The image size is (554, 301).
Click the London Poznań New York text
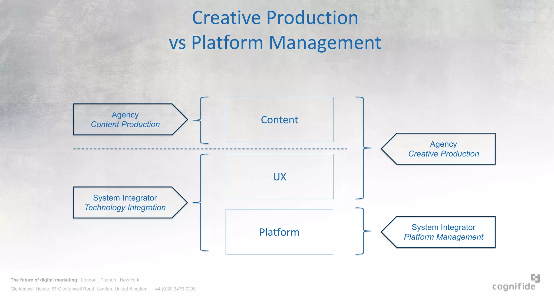[x=110, y=280]
